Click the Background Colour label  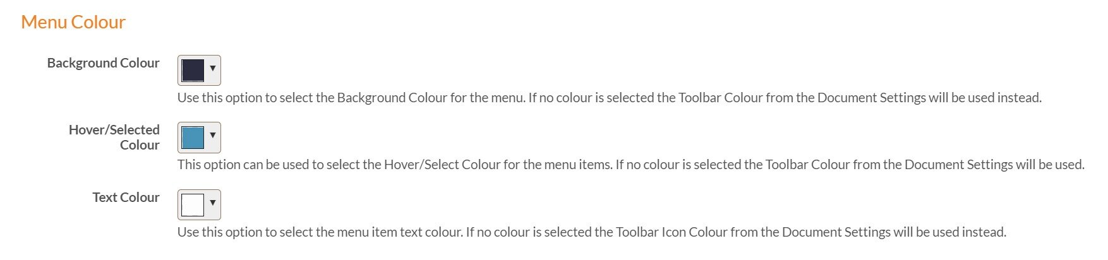tap(103, 63)
